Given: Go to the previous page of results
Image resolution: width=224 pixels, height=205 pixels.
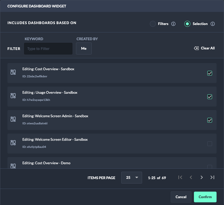Looking at the screenshot, I should pos(191,177).
